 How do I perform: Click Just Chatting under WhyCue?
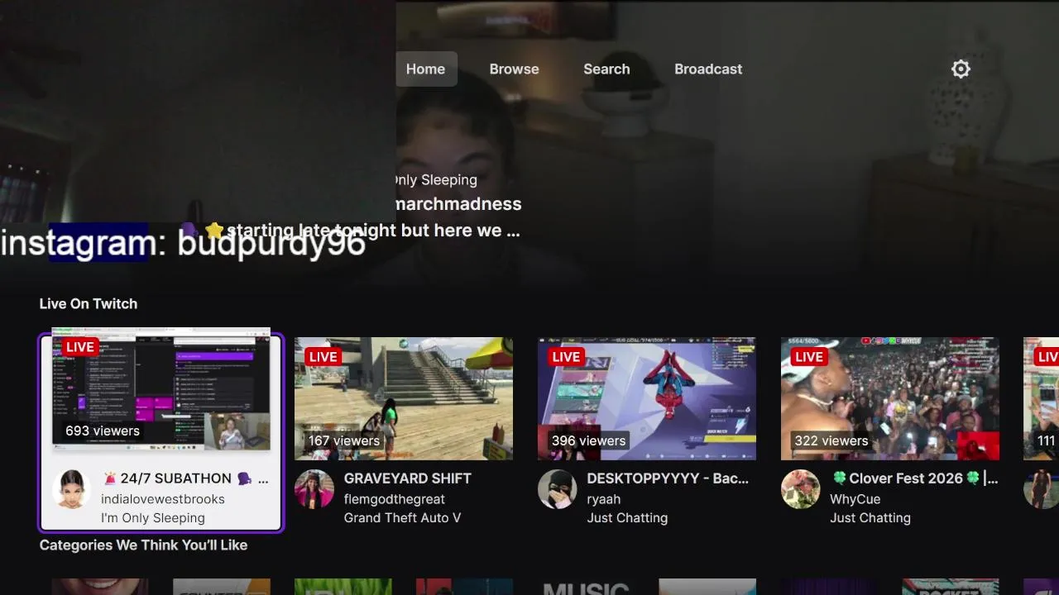point(870,518)
